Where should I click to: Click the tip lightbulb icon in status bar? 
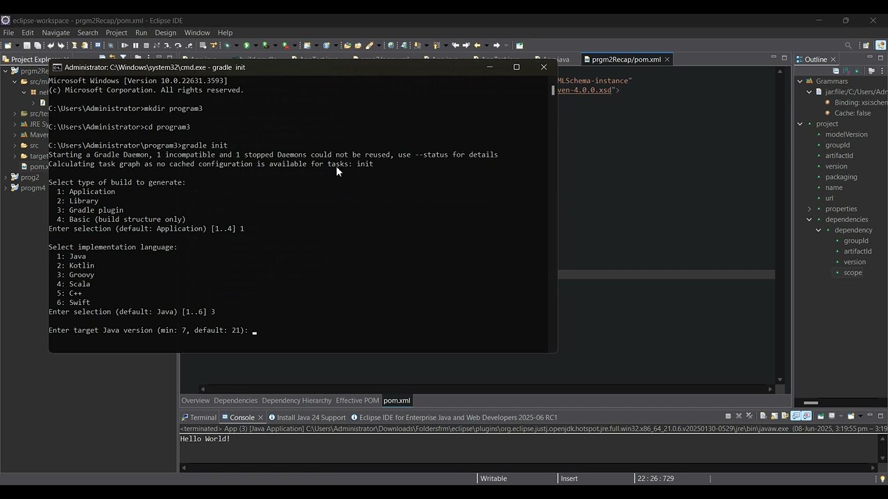pyautogui.click(x=882, y=479)
